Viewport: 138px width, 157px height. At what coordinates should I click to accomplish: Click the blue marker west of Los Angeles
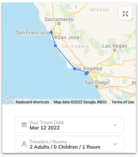click(75, 69)
